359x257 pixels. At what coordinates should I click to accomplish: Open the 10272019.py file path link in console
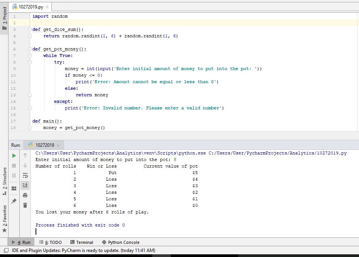(277, 153)
